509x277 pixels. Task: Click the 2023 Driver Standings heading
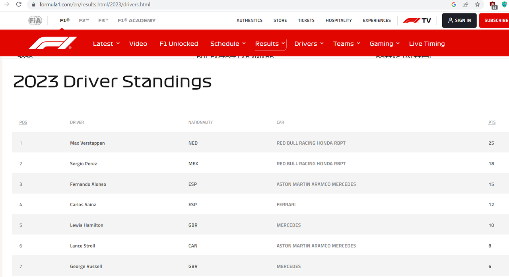point(113,81)
